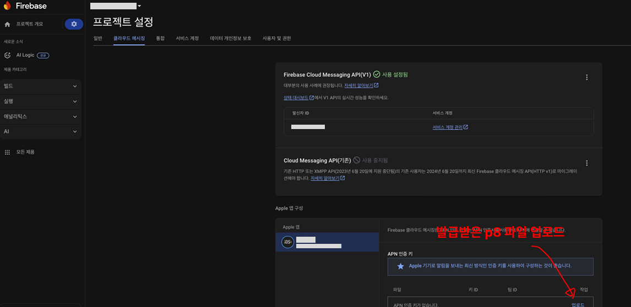Expand the 애널리틱스 category

41,116
